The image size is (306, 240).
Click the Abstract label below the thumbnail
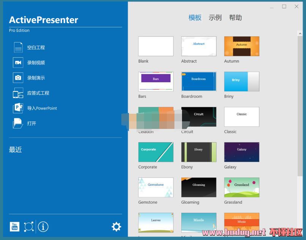pos(189,61)
